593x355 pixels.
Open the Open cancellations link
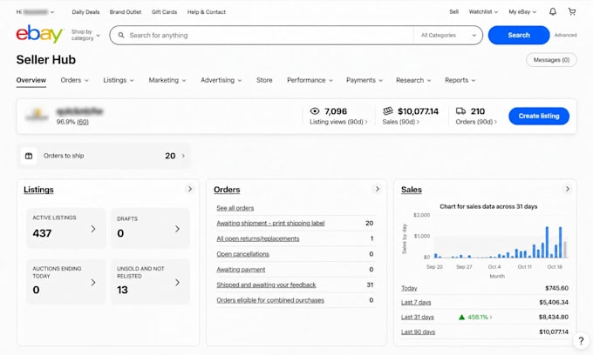[242, 254]
